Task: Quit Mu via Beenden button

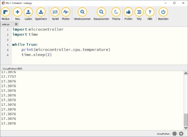Action: coord(163,12)
